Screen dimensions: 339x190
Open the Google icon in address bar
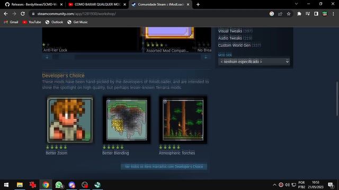coord(272,14)
